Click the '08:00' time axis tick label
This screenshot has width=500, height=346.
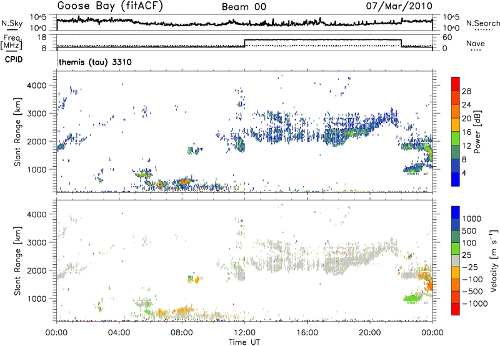tap(182, 333)
